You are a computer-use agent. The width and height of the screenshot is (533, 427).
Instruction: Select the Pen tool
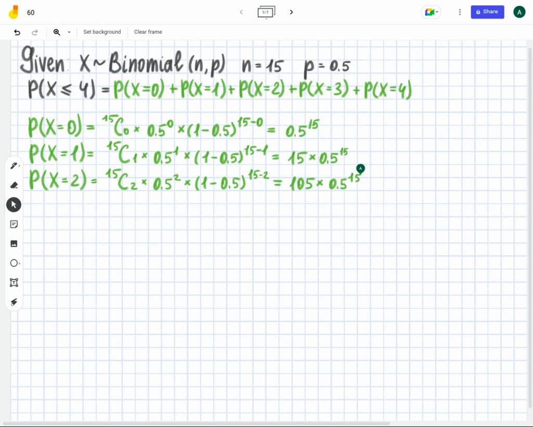point(14,165)
